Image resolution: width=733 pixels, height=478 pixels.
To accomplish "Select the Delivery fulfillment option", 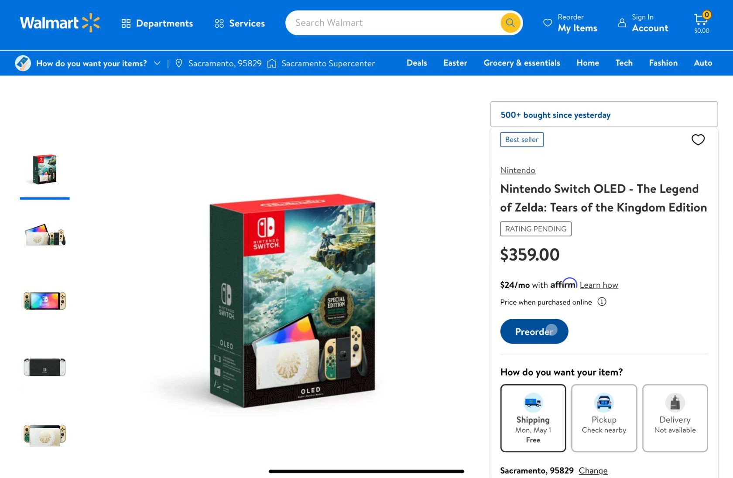I will tap(675, 418).
